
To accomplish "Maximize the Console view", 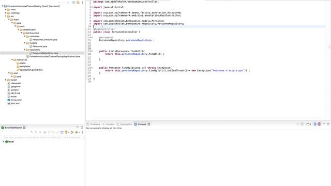I will click(x=328, y=124).
